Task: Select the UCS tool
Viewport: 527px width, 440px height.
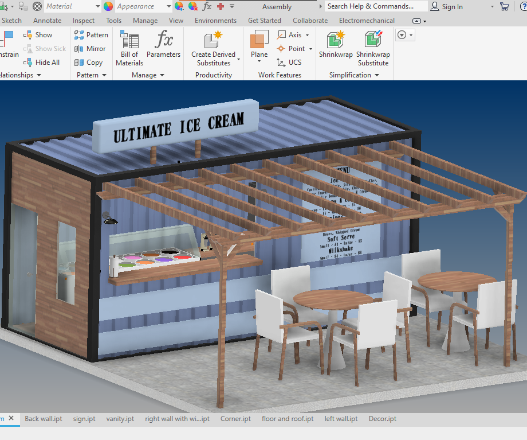Action: click(289, 63)
